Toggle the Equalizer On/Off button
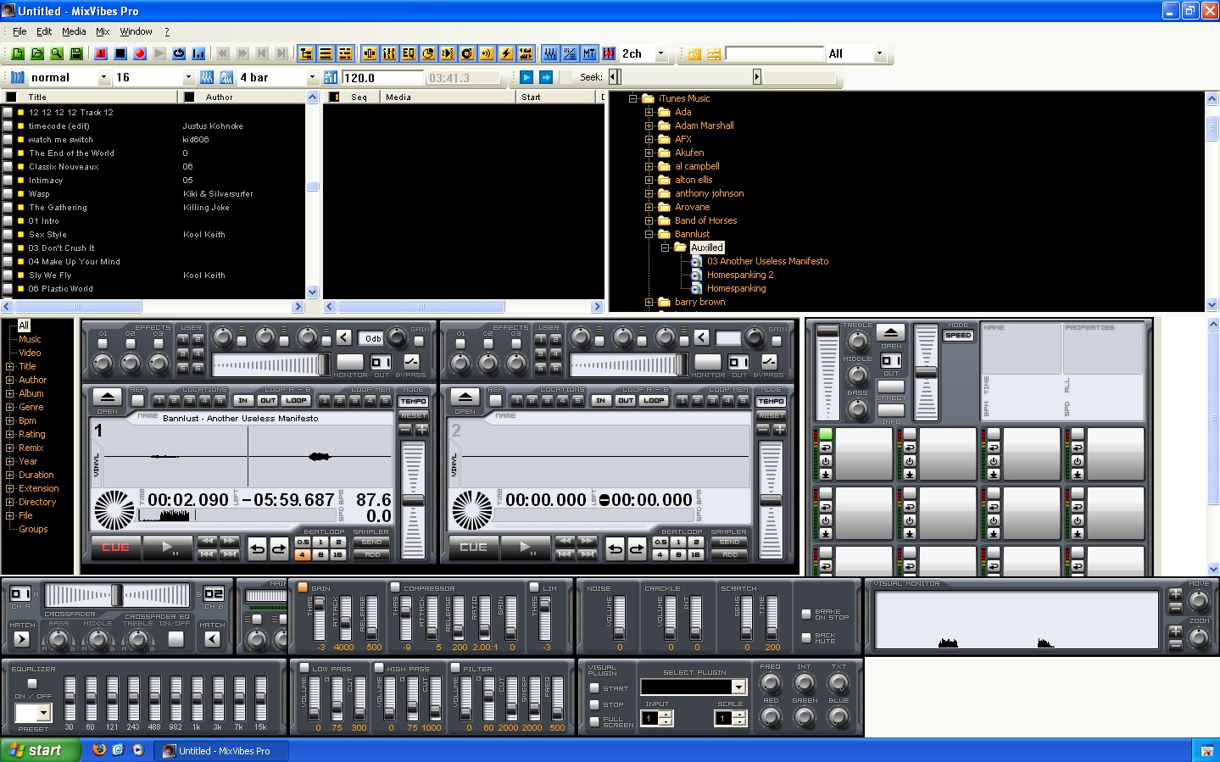1220x762 pixels. point(32,683)
